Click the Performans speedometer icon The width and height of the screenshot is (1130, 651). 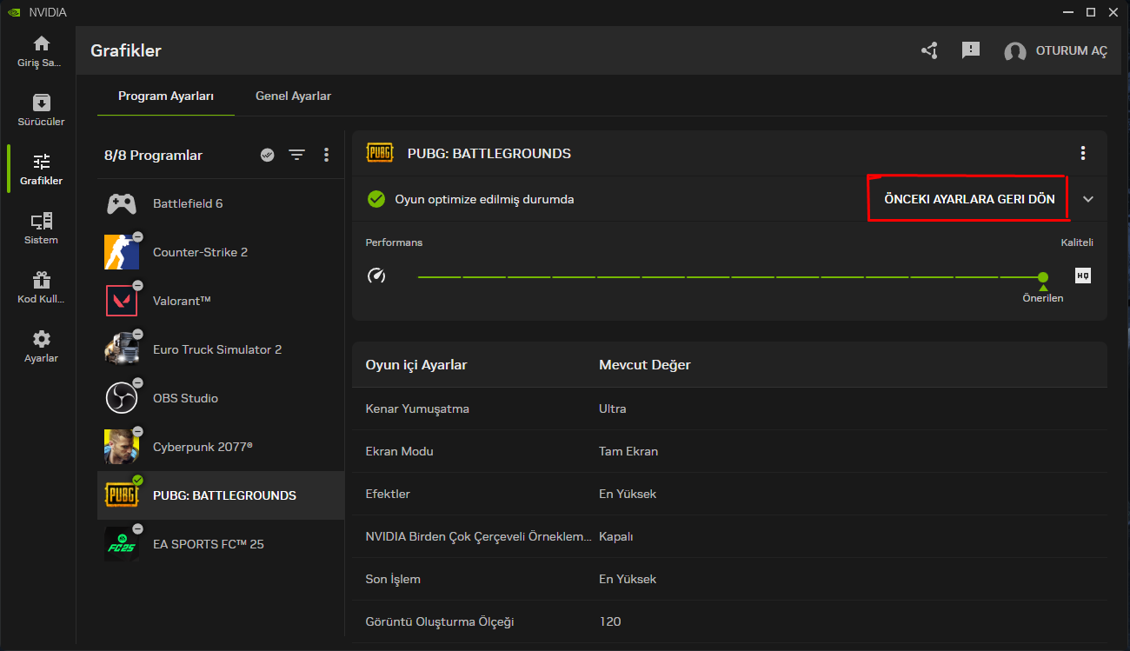click(376, 276)
